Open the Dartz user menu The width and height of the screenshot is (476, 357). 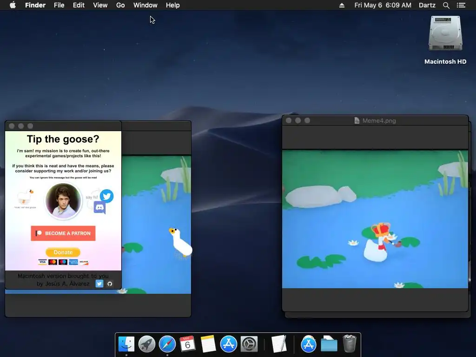tap(427, 5)
